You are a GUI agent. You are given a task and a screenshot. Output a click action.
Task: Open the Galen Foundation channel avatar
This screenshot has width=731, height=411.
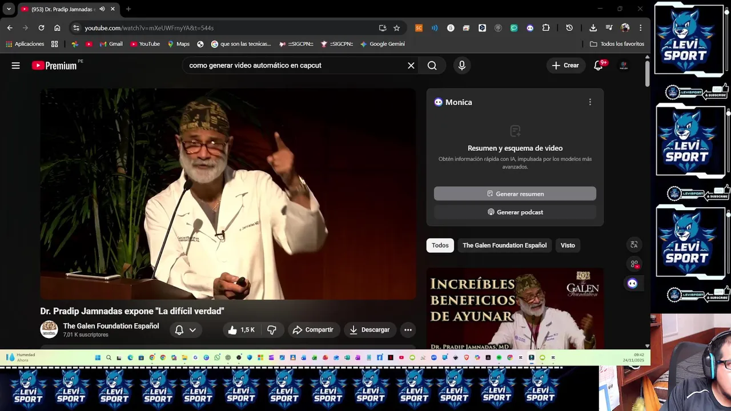tap(49, 329)
